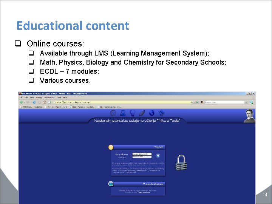Click the fourth bookmark link in toolbar
The image size is (272, 204).
click(109, 107)
